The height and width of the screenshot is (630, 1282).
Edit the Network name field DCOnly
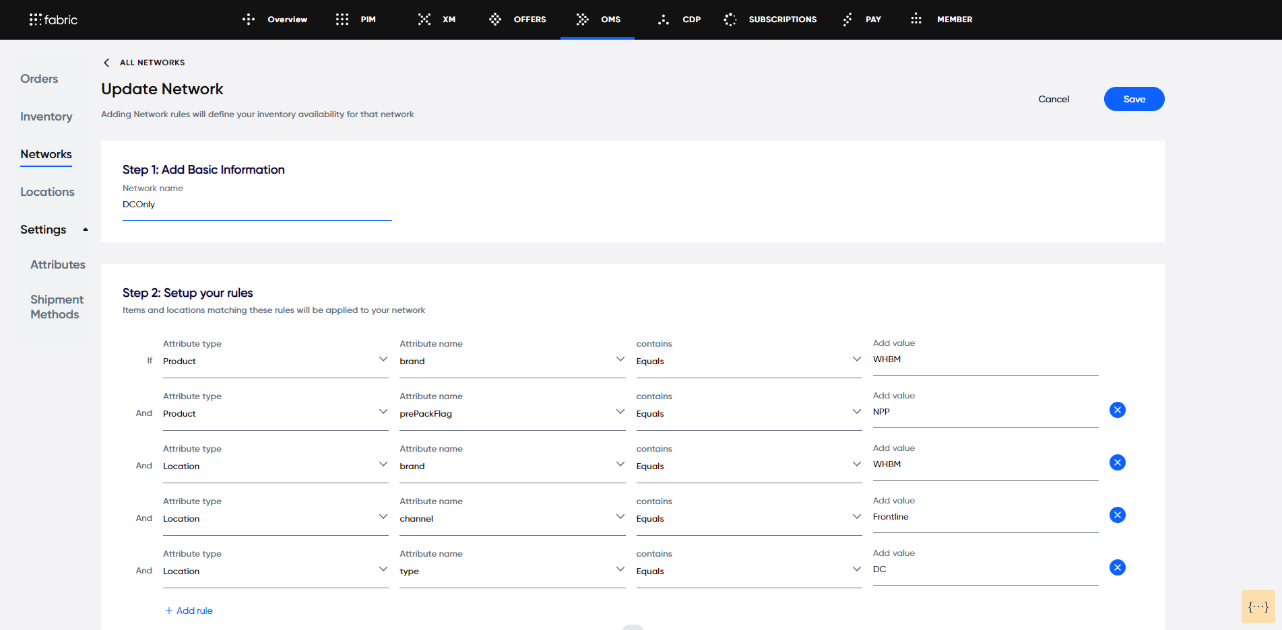click(x=257, y=205)
